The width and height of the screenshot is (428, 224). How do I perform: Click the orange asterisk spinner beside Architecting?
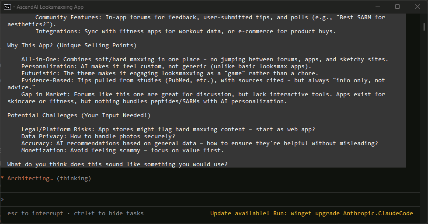pyautogui.click(x=3, y=178)
